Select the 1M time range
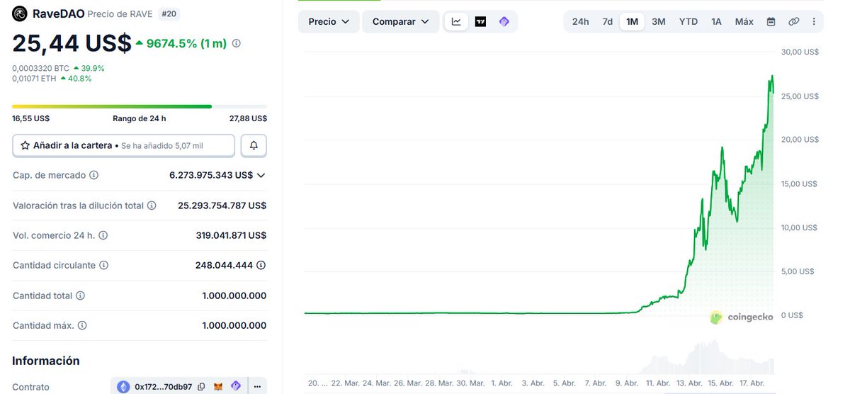This screenshot has height=394, width=850. point(632,22)
